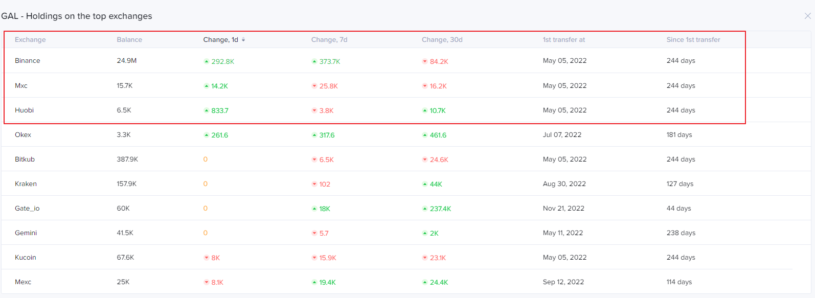
Task: Click Gate_io first transfer Nov 21, 2022
Action: (563, 208)
